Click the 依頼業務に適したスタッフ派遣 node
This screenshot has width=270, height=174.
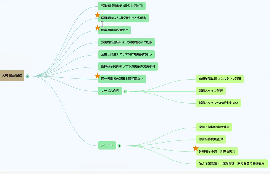pyautogui.click(x=220, y=79)
